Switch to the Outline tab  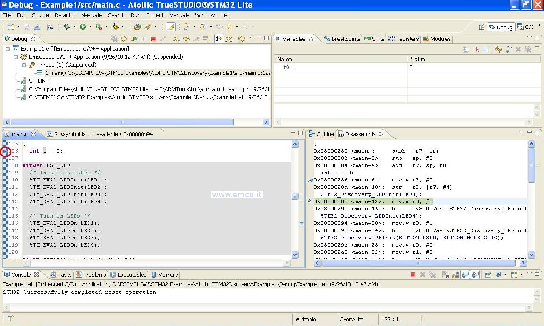(x=321, y=134)
